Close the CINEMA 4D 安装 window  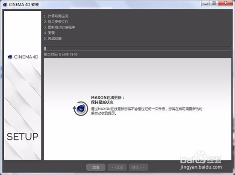tap(226, 3)
